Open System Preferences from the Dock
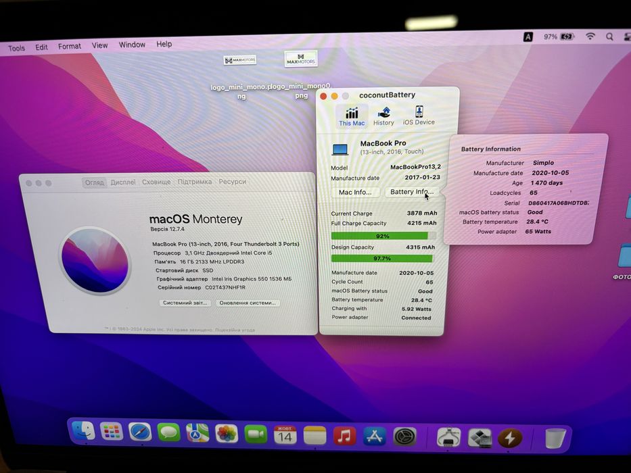Screen dimensions: 631x473 pyautogui.click(x=404, y=437)
